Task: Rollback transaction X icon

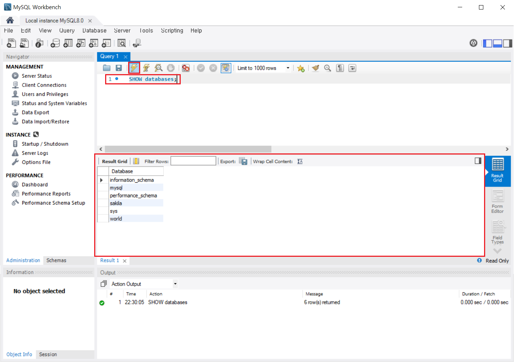Action: pos(213,68)
